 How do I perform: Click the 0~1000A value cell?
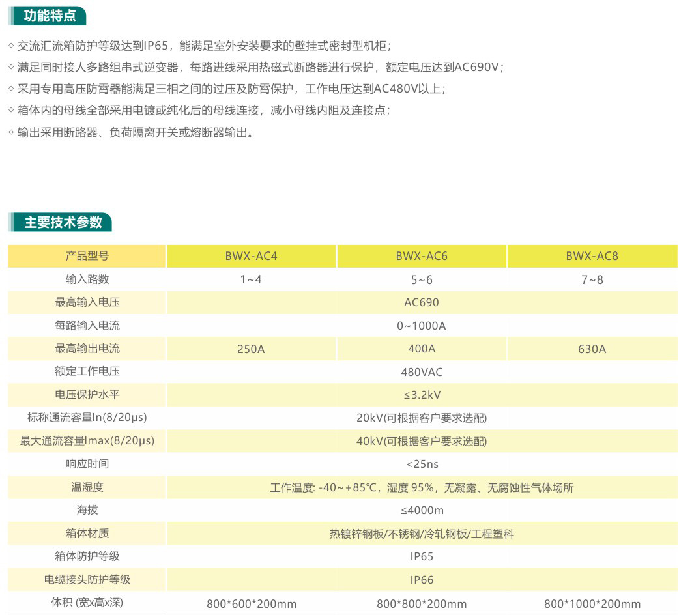pyautogui.click(x=422, y=326)
